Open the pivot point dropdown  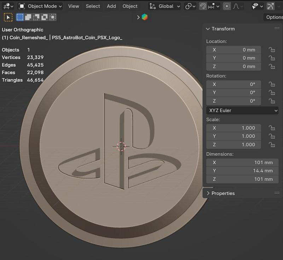(190, 6)
